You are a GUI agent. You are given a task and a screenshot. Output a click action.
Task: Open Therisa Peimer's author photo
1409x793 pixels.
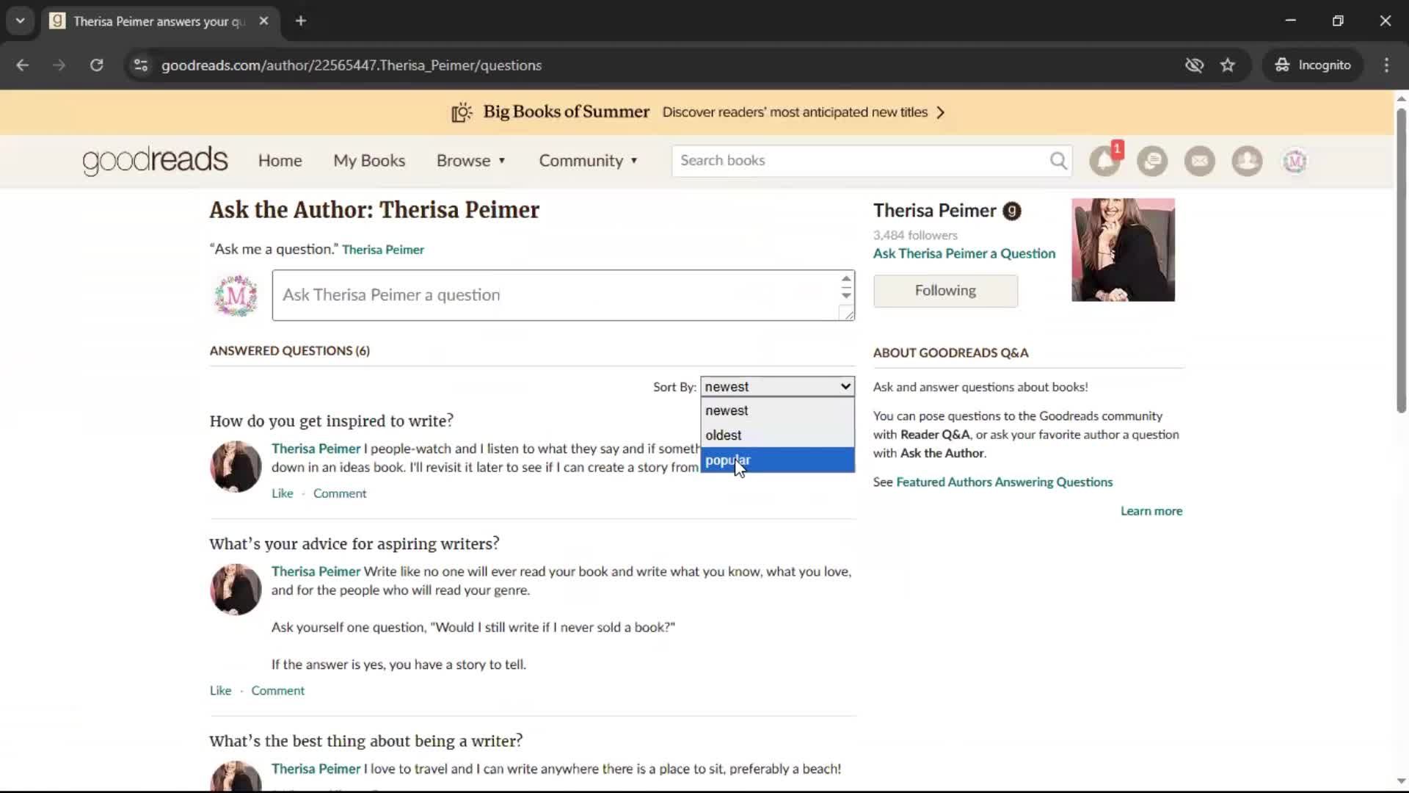point(1123,250)
